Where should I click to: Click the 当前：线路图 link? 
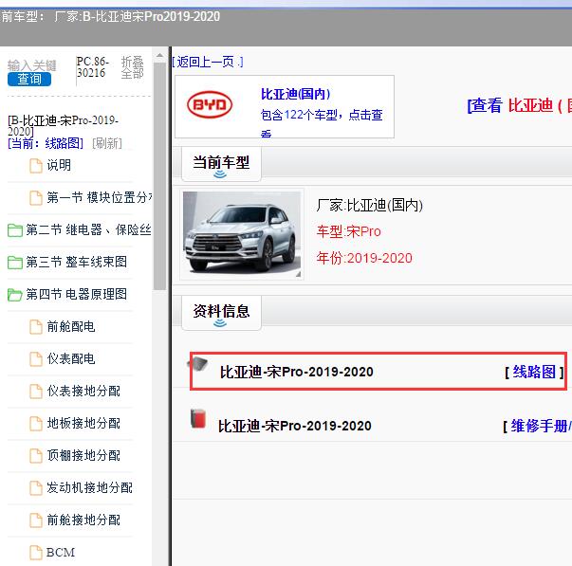click(46, 143)
